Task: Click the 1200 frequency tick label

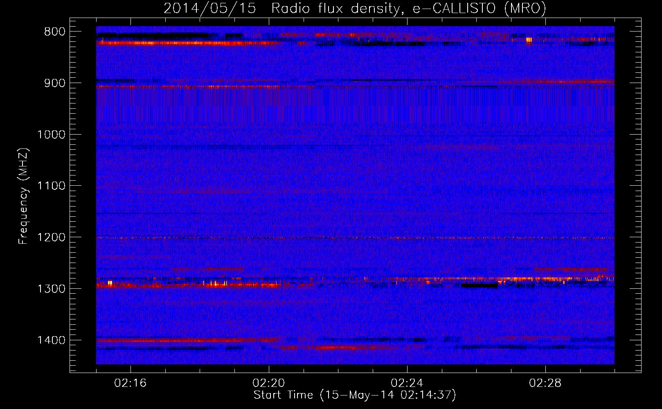Action: [x=51, y=237]
